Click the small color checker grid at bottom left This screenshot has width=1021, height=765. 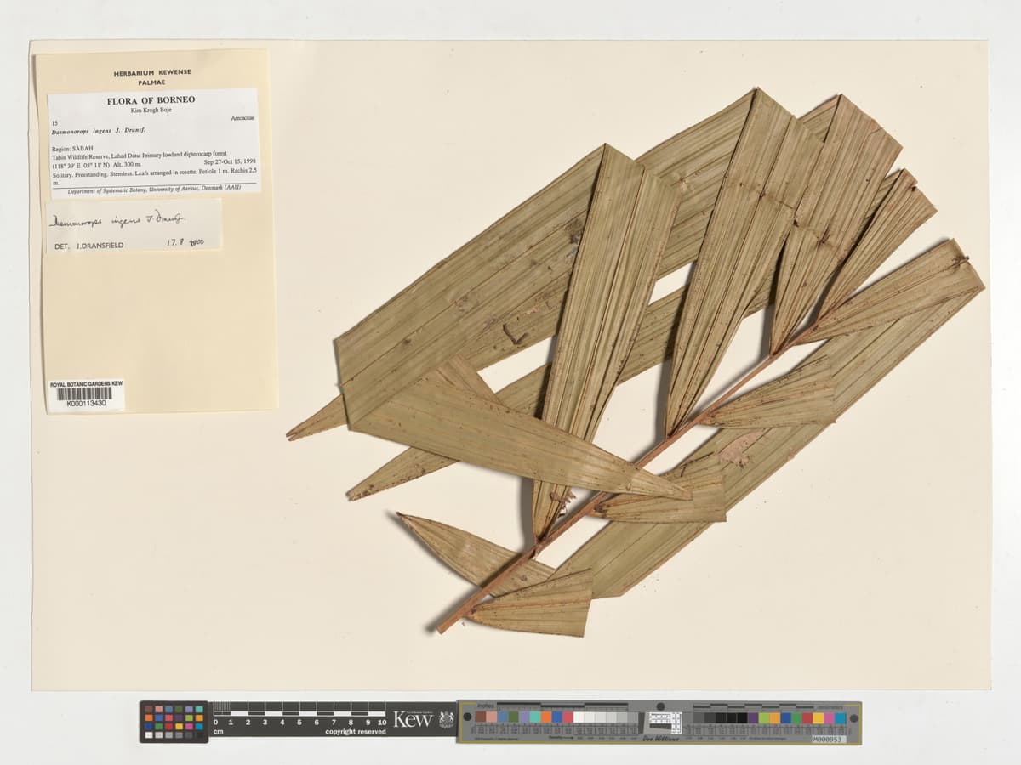[x=174, y=722]
